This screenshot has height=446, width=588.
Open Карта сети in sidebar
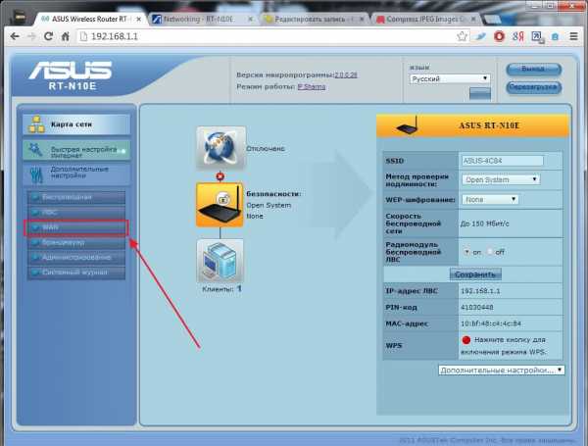click(x=76, y=124)
